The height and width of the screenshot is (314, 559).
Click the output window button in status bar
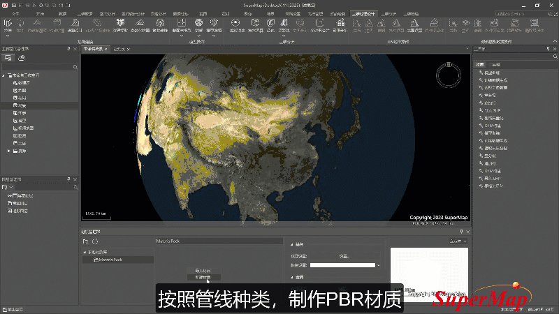coord(13,310)
